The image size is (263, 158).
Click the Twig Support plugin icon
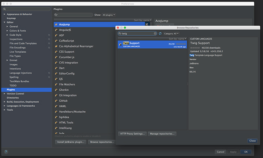(x=120, y=44)
